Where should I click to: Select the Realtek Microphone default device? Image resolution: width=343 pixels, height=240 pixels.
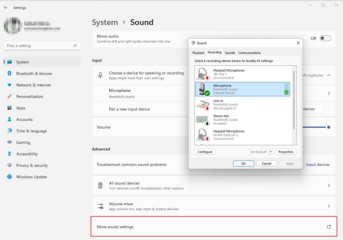243,89
